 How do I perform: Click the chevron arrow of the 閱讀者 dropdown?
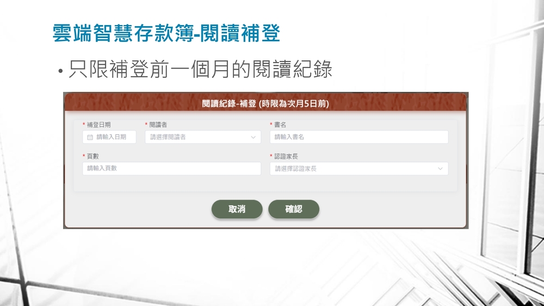pos(253,138)
